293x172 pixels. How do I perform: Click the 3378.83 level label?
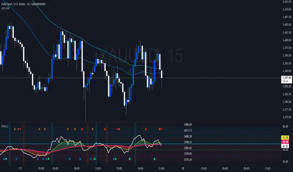tap(188, 154)
